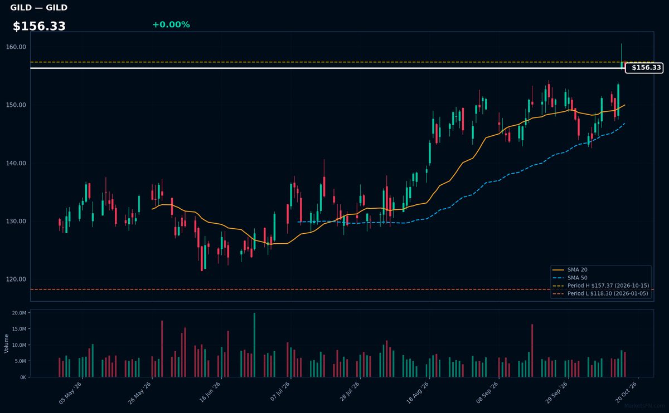Click the Volume axis title

7,343
